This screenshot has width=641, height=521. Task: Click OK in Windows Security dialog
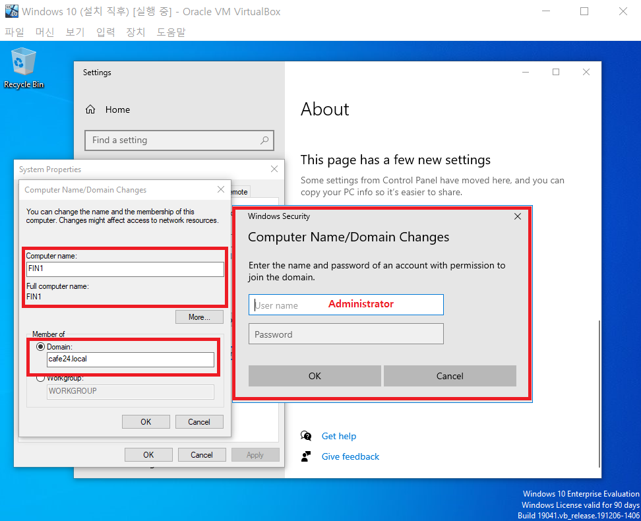(315, 376)
